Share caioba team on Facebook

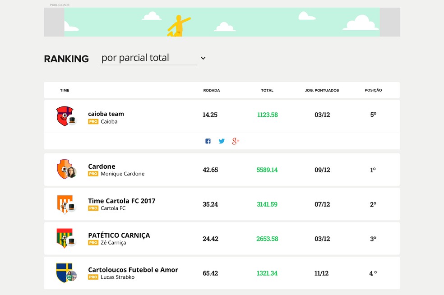(208, 141)
